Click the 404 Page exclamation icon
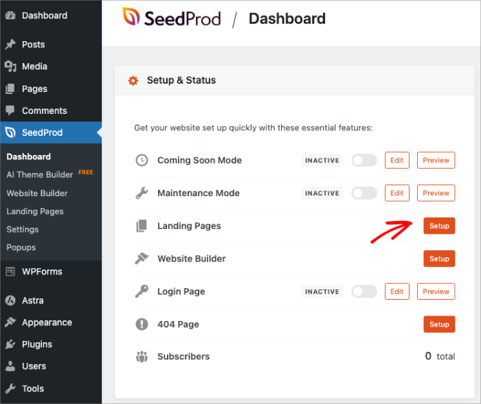Image resolution: width=481 pixels, height=404 pixels. [142, 324]
